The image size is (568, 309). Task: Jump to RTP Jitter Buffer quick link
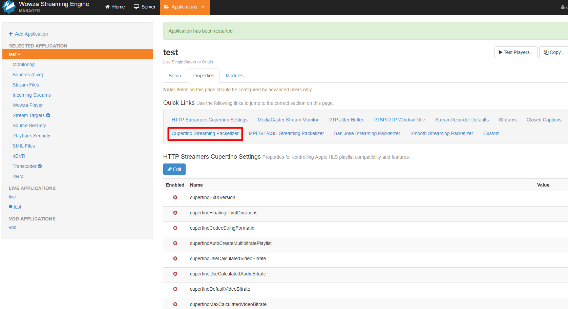tap(346, 120)
